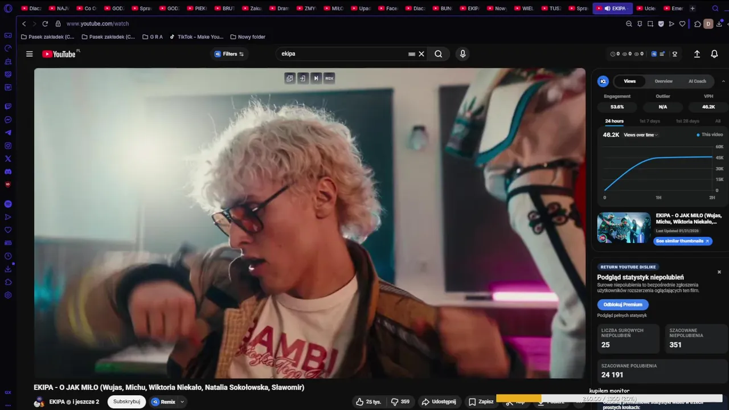Open the sidebar settings gear icon
This screenshot has width=729, height=410.
click(x=8, y=295)
